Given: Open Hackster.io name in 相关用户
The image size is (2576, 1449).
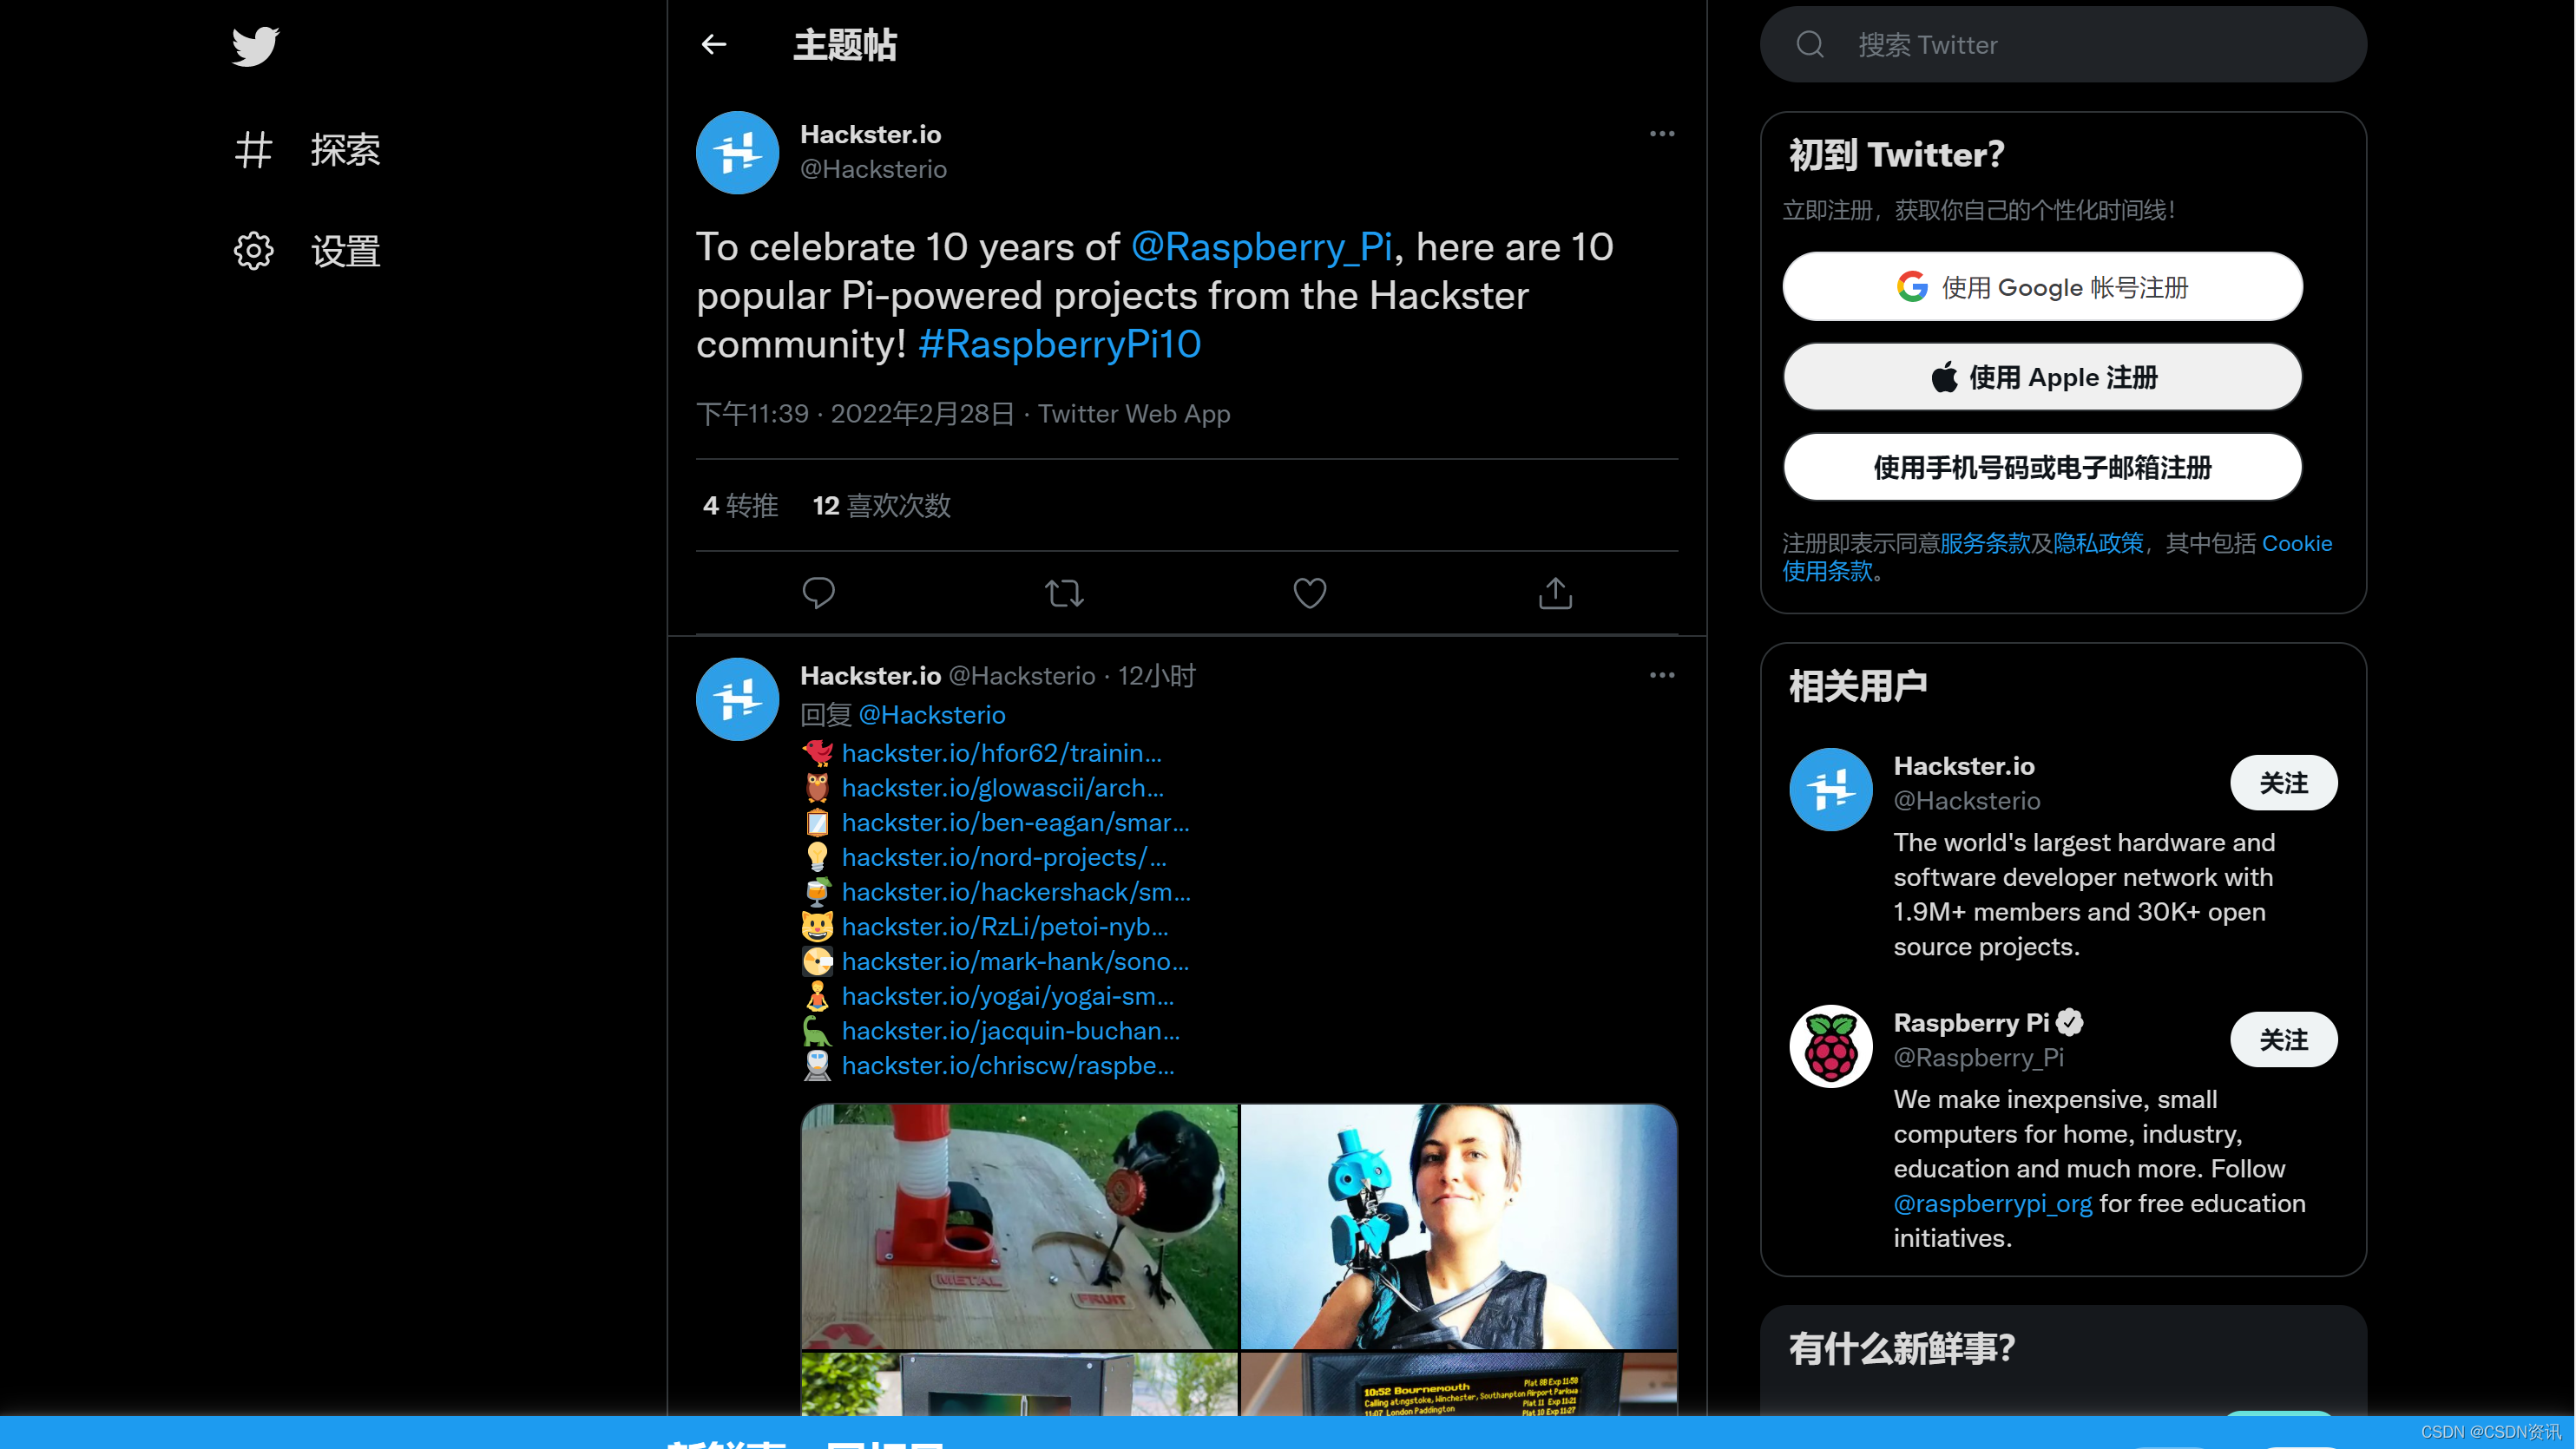Looking at the screenshot, I should point(1964,766).
